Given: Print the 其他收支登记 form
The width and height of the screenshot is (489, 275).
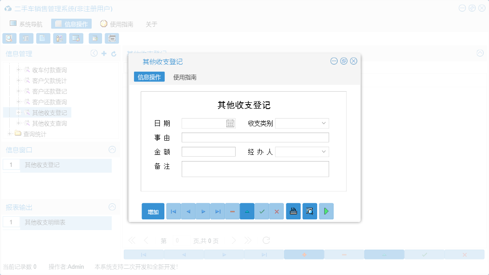Looking at the screenshot, I should click(x=293, y=211).
